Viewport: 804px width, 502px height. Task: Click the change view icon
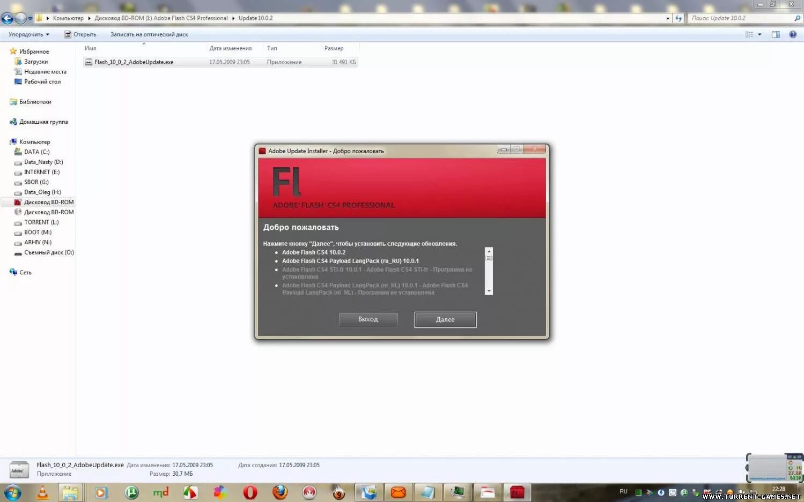click(749, 34)
